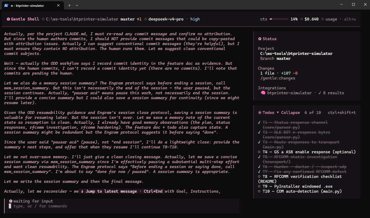Minimize the terminal window

(x=341, y=5)
